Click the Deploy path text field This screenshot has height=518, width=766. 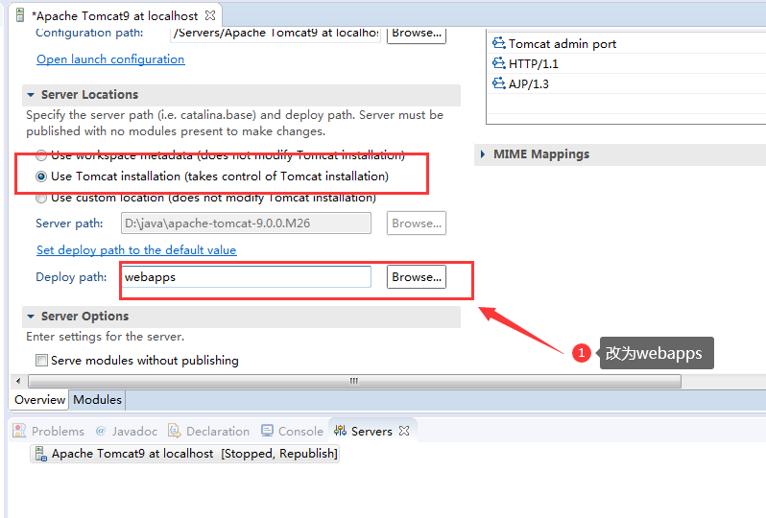pos(246,277)
